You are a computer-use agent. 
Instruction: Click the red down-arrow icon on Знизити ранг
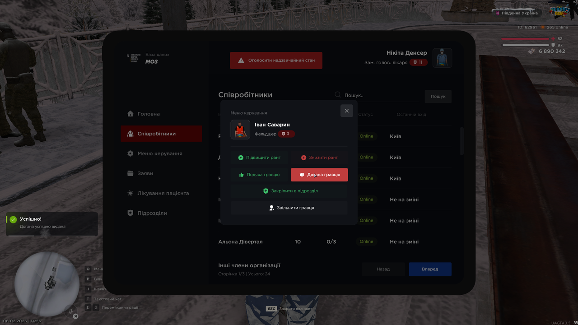(x=303, y=158)
